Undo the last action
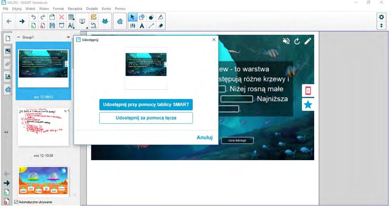This screenshot has height=207, width=391. [x=33, y=17]
